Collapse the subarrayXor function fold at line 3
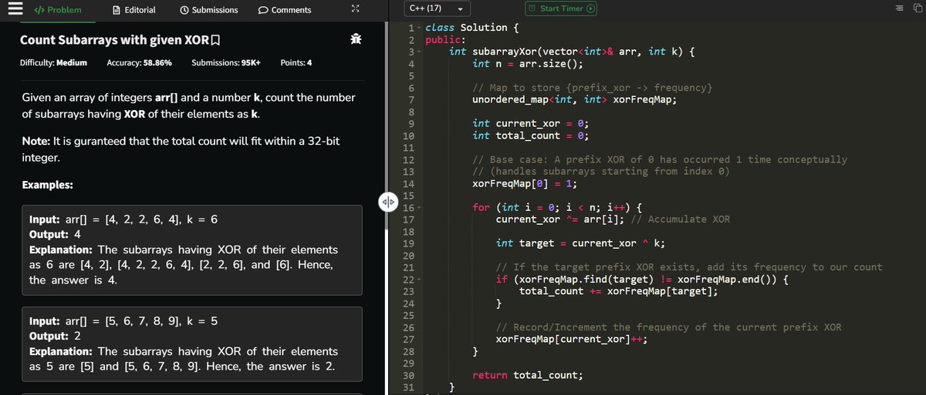 [x=418, y=52]
